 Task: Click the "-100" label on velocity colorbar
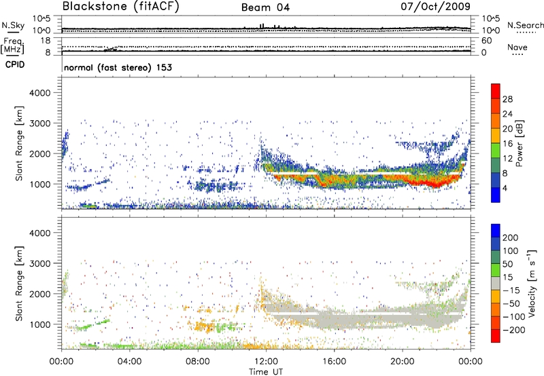pos(514,317)
